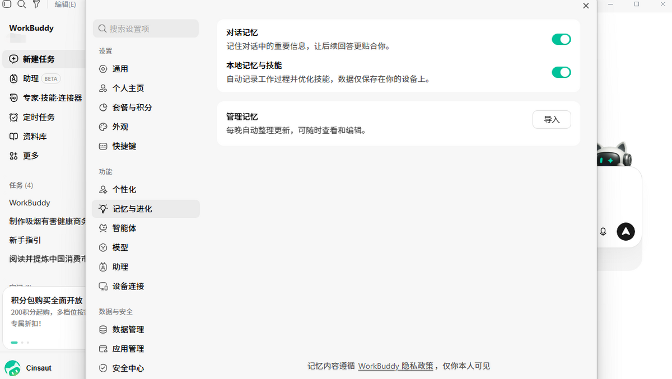Open 助理 in the settings list
The width and height of the screenshot is (672, 379).
[146, 267]
